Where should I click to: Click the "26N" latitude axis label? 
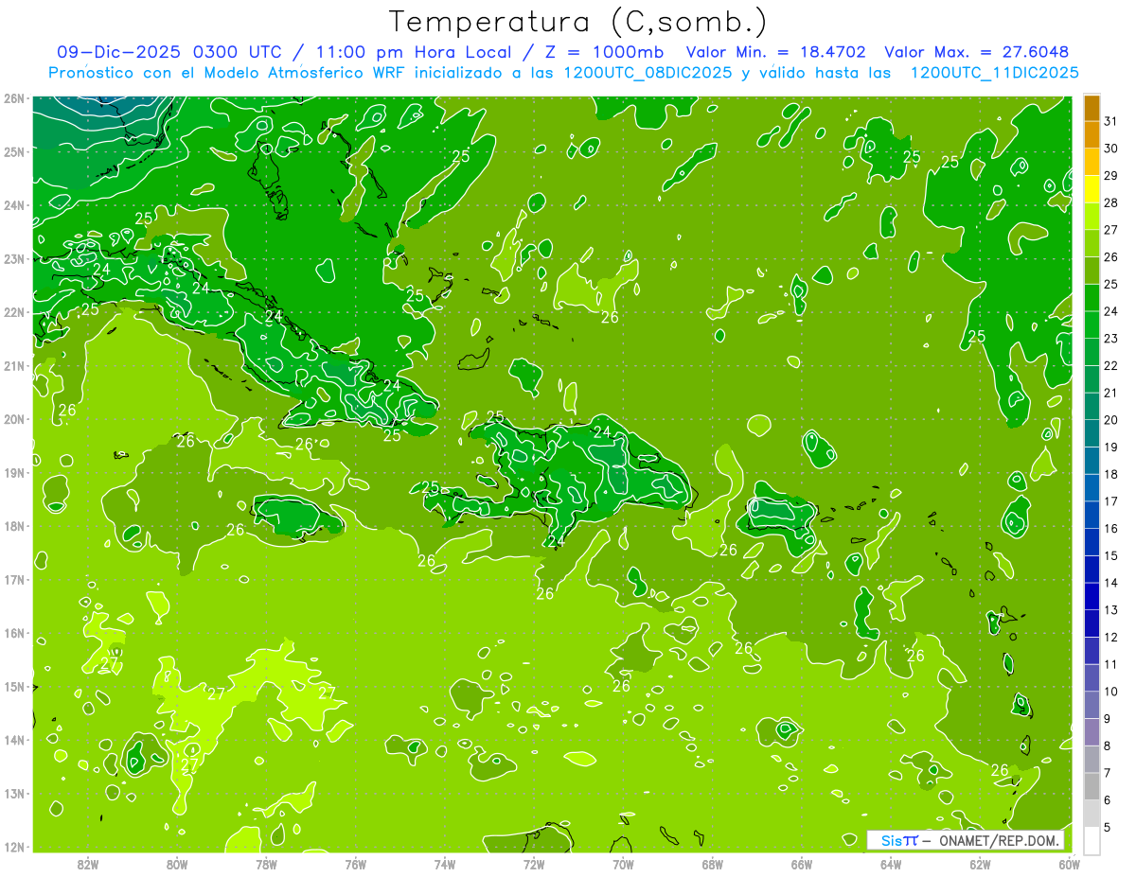14,98
